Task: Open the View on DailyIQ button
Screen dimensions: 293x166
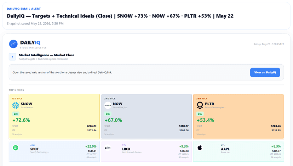Action: (265, 72)
